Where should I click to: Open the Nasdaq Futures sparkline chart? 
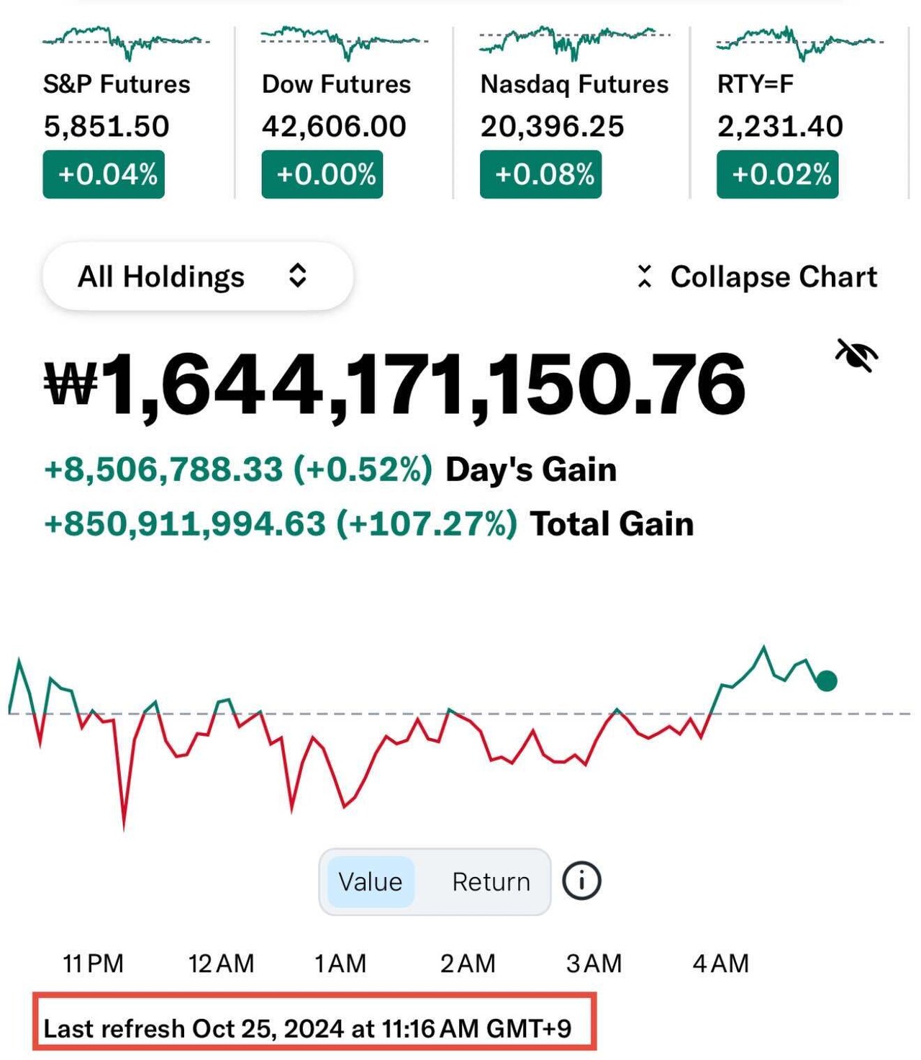click(x=574, y=42)
